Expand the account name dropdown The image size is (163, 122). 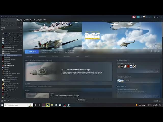(149, 17)
